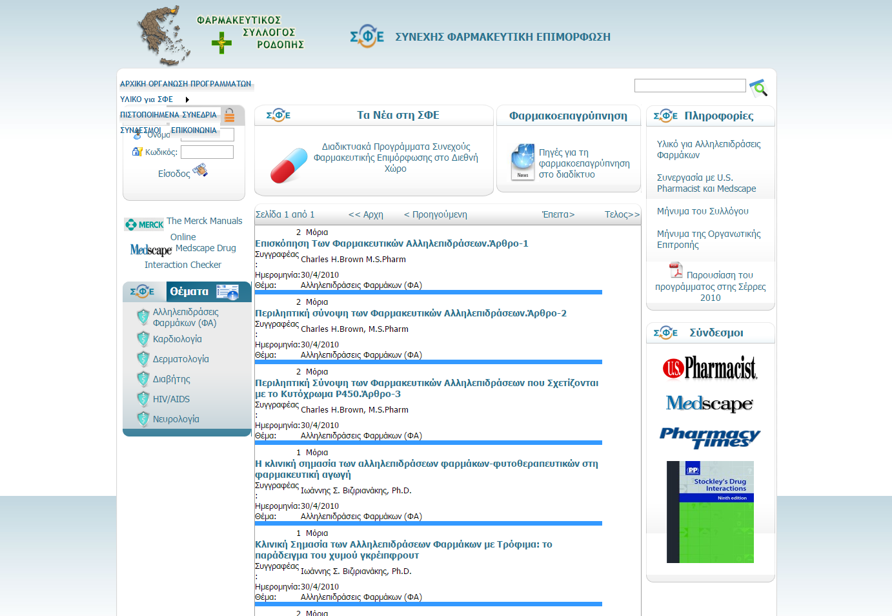Open ΥΛΙΚΟ για ΣΦΕ menu item
The width and height of the screenshot is (892, 616).
(147, 99)
